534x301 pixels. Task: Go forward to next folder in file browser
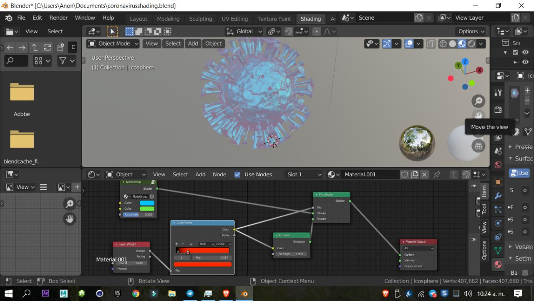point(22,48)
